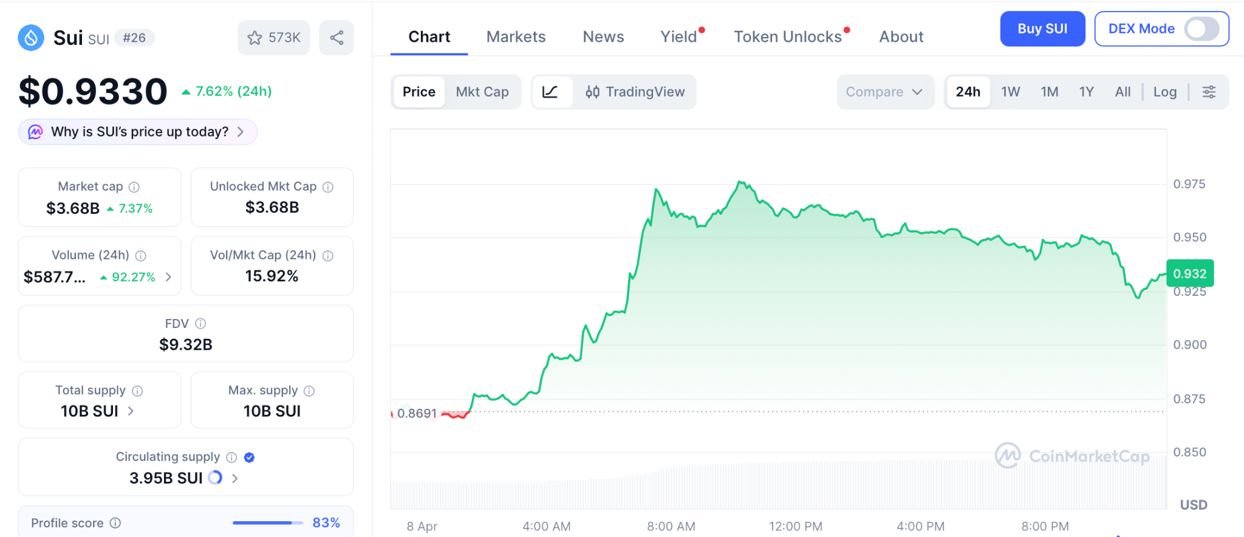
Task: Switch chart to Mkt Cap view
Action: point(482,92)
